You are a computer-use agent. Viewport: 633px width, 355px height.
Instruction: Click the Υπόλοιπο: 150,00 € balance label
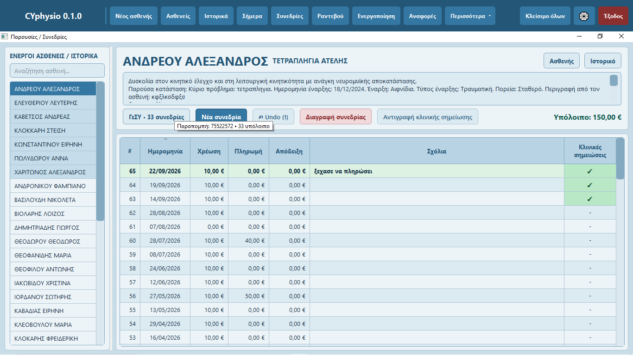click(588, 117)
